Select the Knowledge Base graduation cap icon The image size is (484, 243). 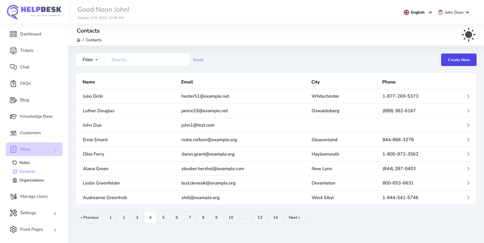(x=13, y=116)
